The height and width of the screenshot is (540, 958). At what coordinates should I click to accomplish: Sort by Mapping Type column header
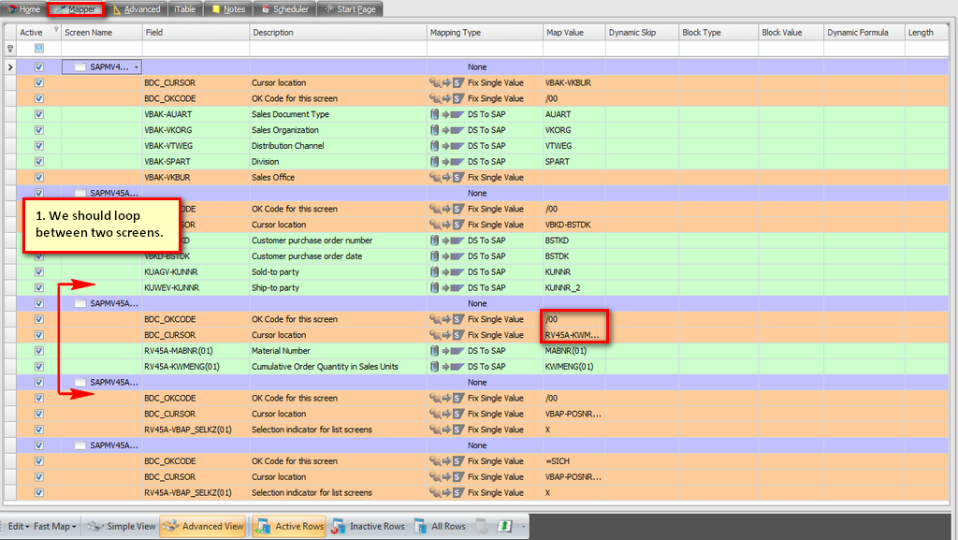485,33
